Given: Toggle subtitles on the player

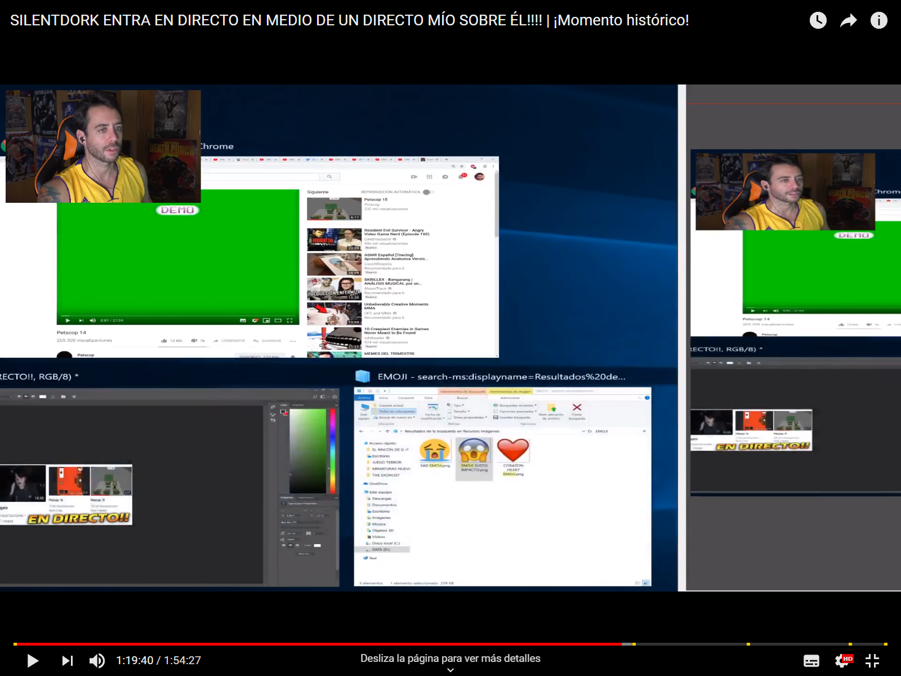Looking at the screenshot, I should click(811, 660).
